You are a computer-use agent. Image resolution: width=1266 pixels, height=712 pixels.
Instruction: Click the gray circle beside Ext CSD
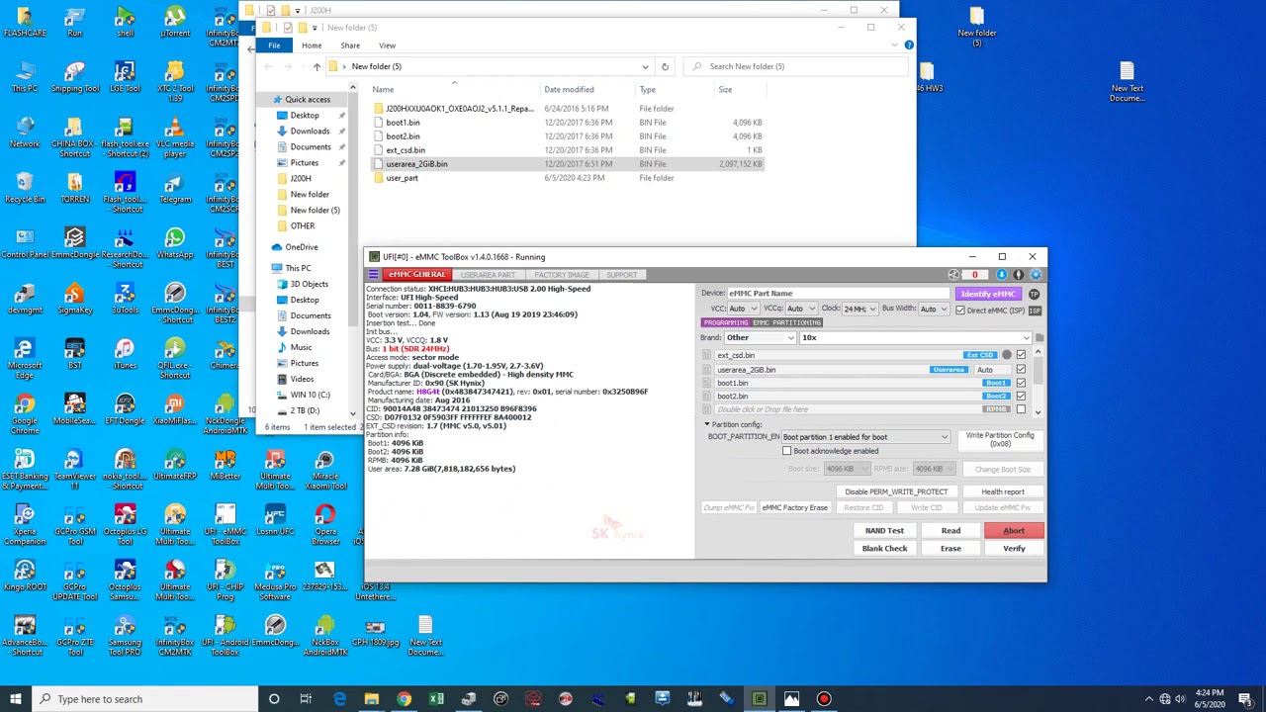click(x=1007, y=355)
